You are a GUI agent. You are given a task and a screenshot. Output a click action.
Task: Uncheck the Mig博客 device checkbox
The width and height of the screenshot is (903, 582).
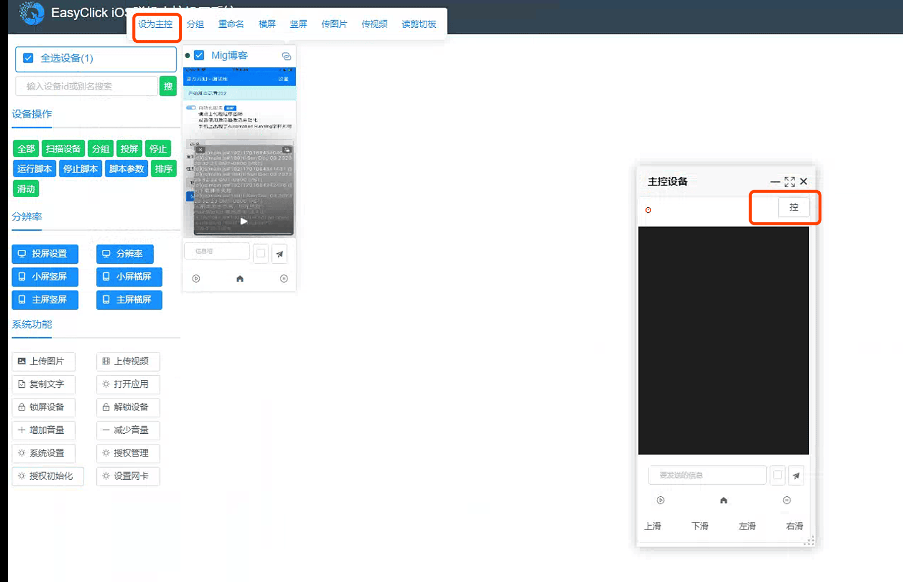tap(199, 55)
